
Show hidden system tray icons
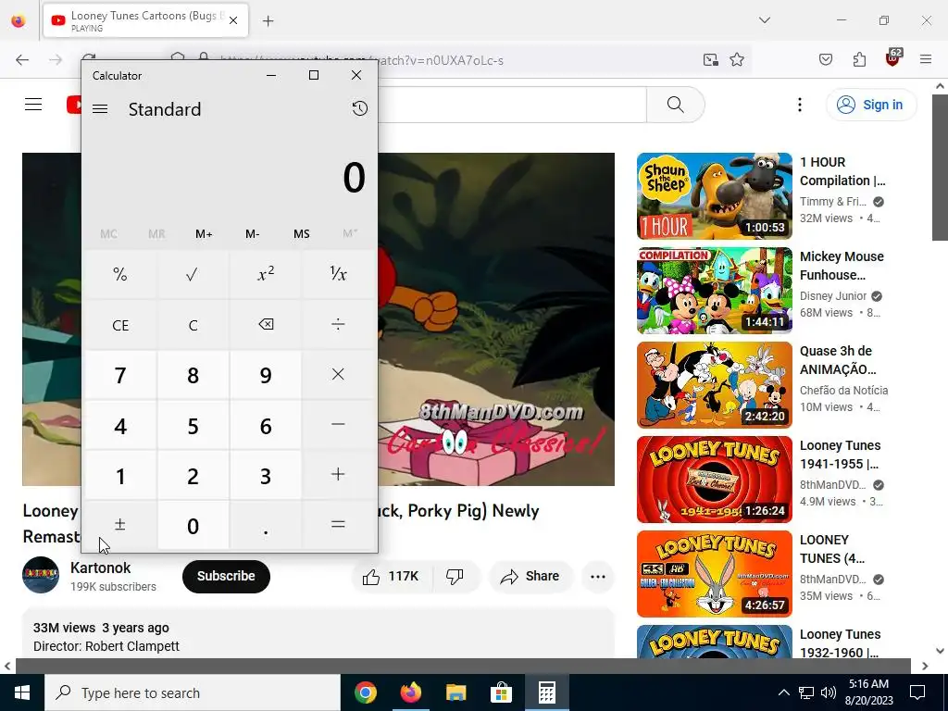[x=783, y=692]
